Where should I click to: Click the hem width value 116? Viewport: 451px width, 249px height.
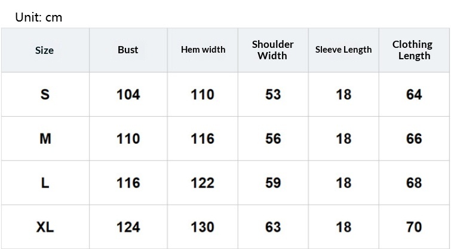[203, 139]
